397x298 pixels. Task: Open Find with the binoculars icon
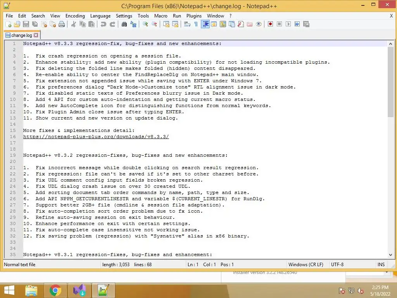(124, 24)
